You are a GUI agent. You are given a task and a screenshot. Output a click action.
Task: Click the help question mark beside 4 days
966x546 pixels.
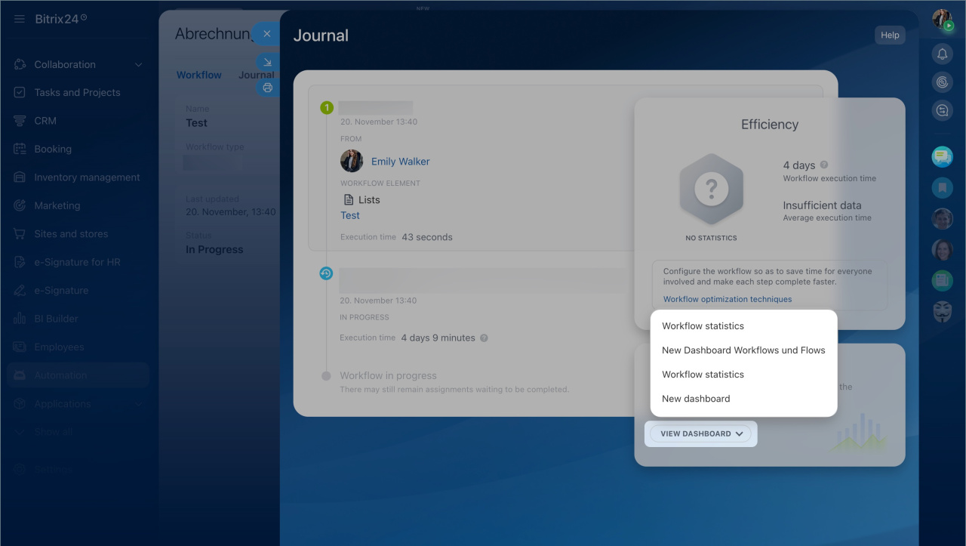point(824,165)
